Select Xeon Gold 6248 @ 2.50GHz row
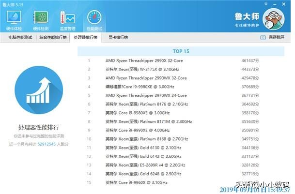Screen dimensions: 295x194 181,174
